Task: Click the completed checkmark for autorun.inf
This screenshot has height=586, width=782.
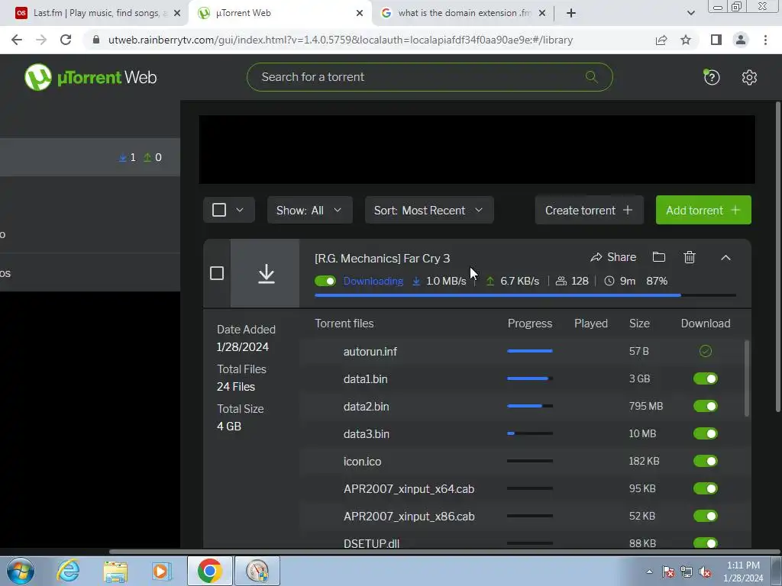Action: coord(705,351)
